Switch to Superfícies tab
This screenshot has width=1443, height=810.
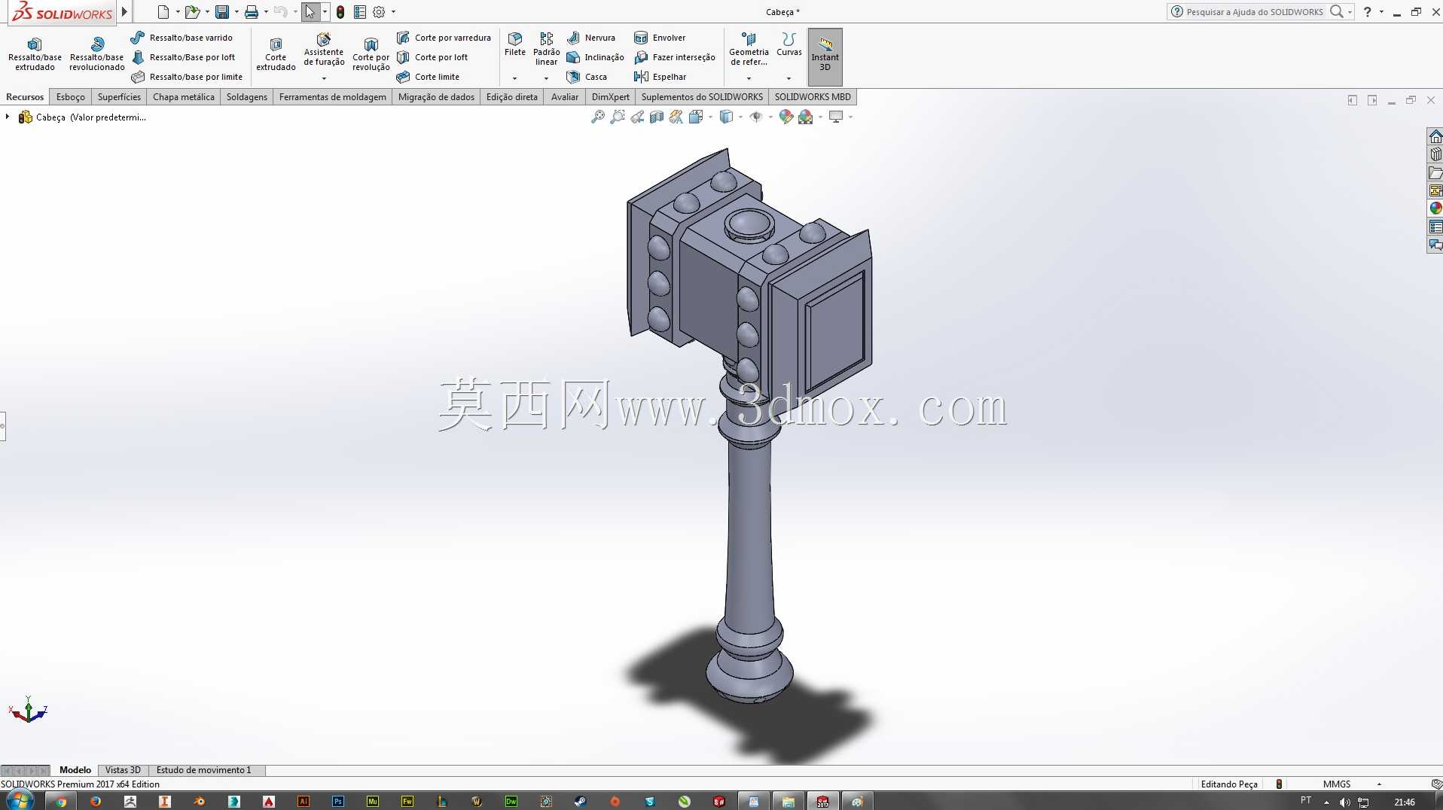tap(119, 97)
